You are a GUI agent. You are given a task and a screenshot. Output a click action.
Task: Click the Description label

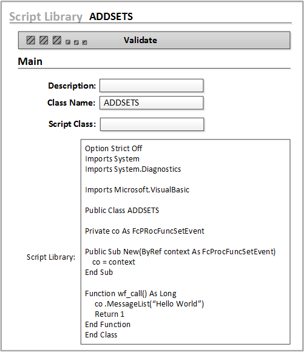click(72, 86)
